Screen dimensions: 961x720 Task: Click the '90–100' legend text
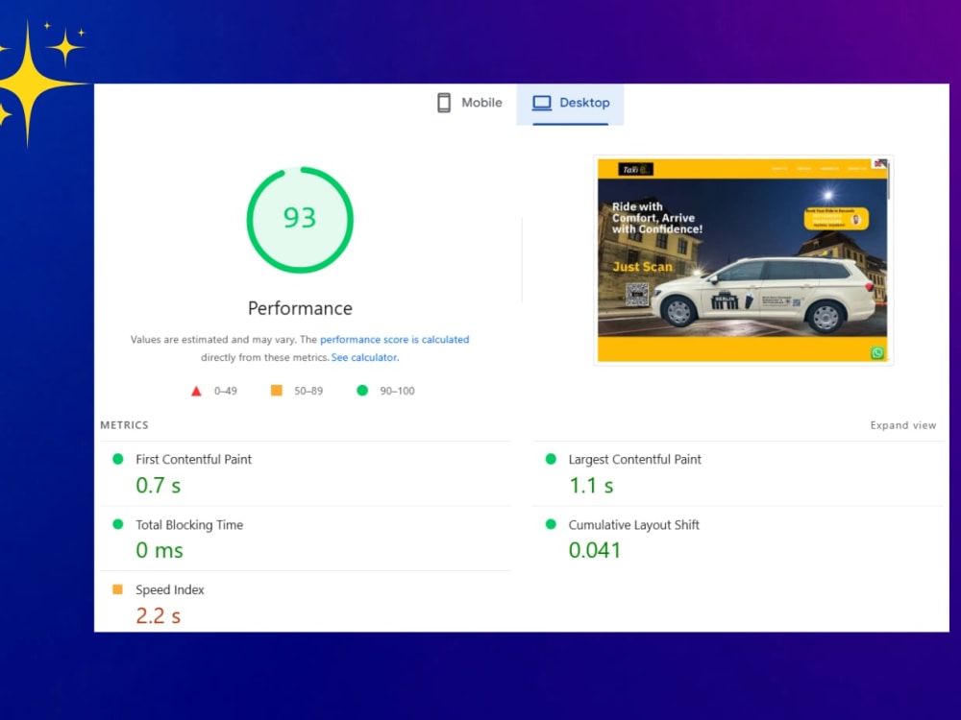(397, 391)
